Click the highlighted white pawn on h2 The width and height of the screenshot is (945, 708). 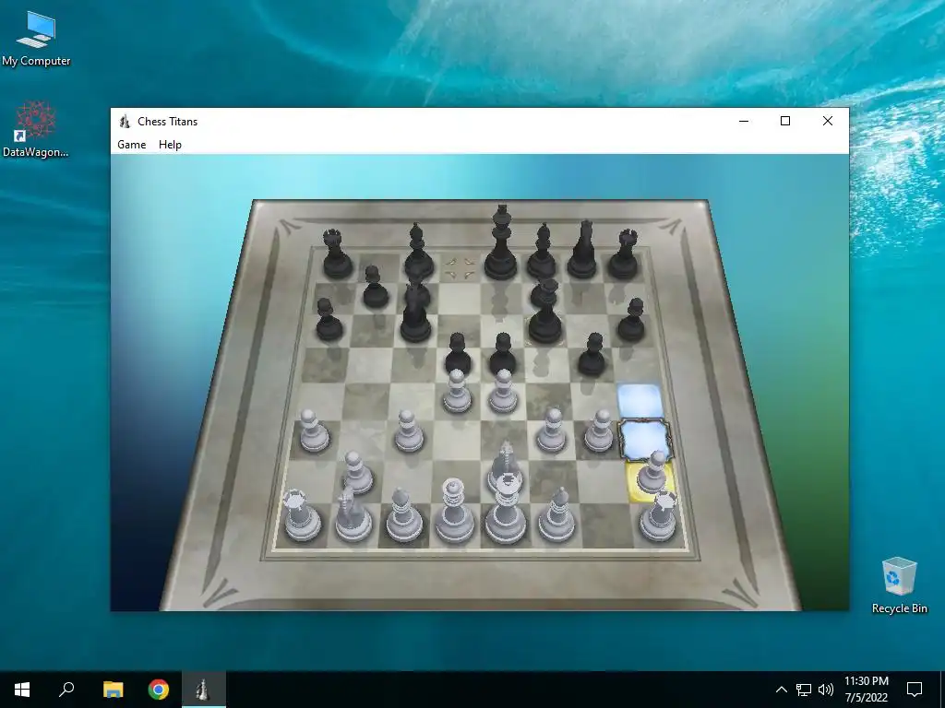652,473
